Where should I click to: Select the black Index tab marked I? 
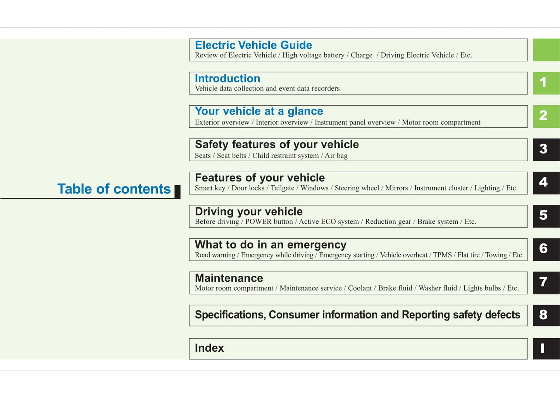coord(546,349)
